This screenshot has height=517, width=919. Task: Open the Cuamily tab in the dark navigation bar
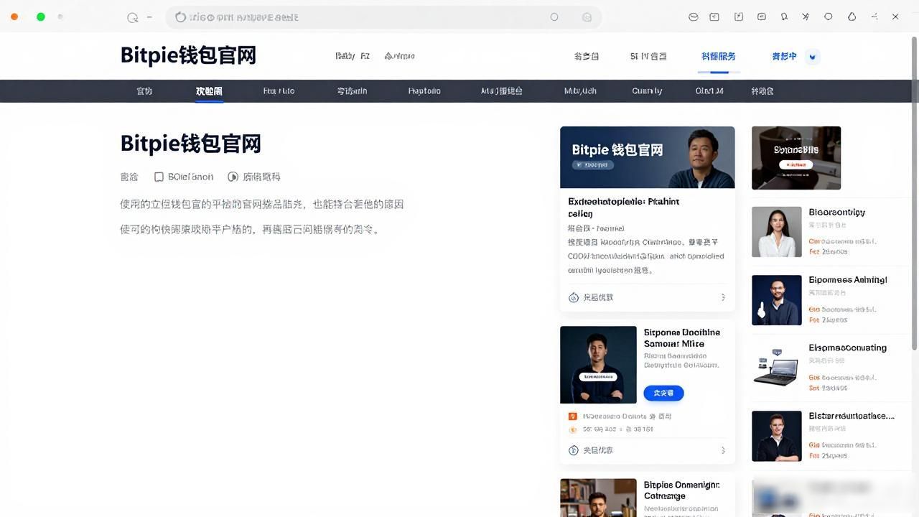pos(647,91)
